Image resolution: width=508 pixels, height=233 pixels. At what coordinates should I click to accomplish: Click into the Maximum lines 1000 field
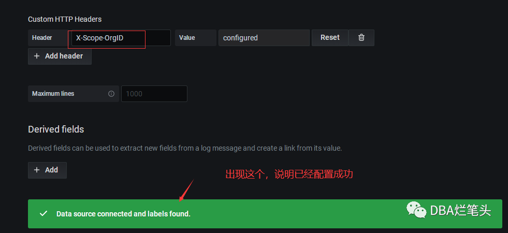click(154, 94)
